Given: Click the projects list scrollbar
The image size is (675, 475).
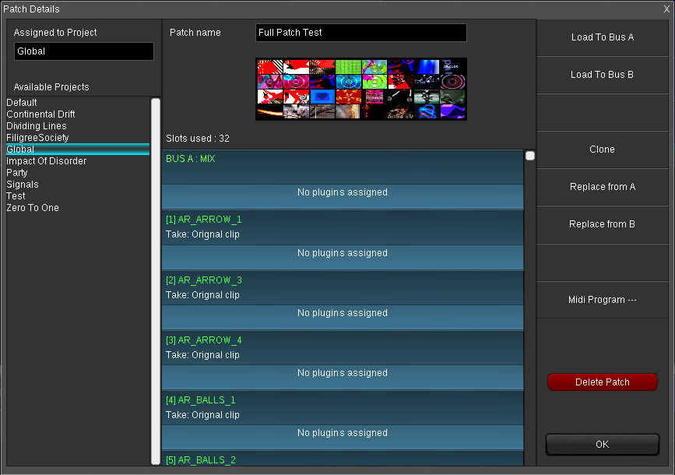Looking at the screenshot, I should [156, 282].
